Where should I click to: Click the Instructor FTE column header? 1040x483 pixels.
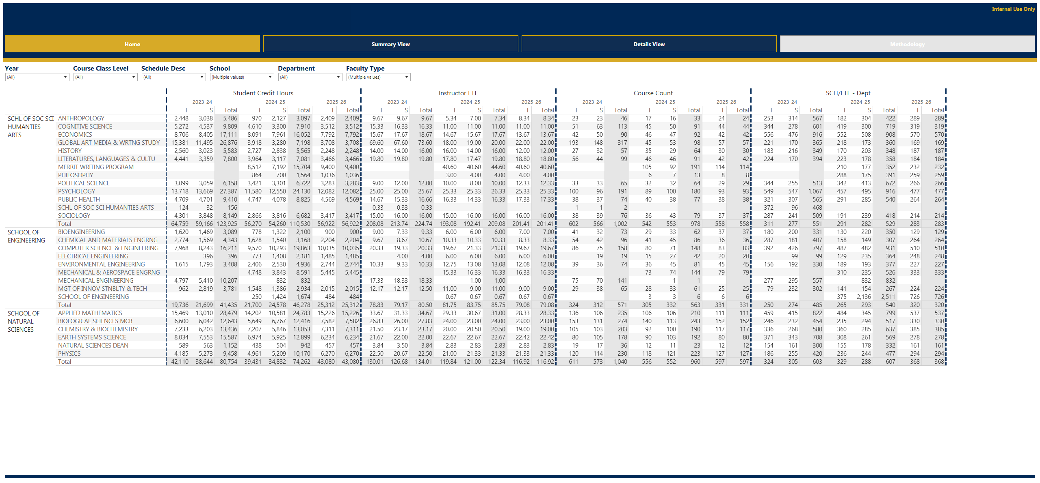click(x=458, y=93)
